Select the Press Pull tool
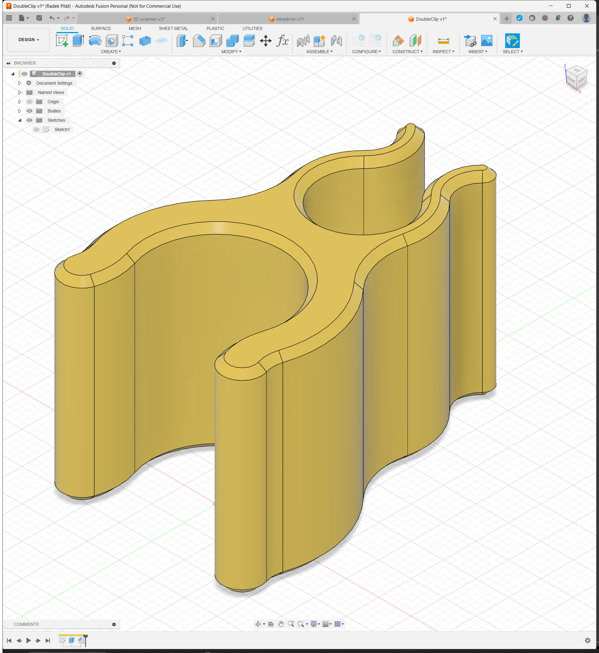The height and width of the screenshot is (653, 599). tap(182, 41)
